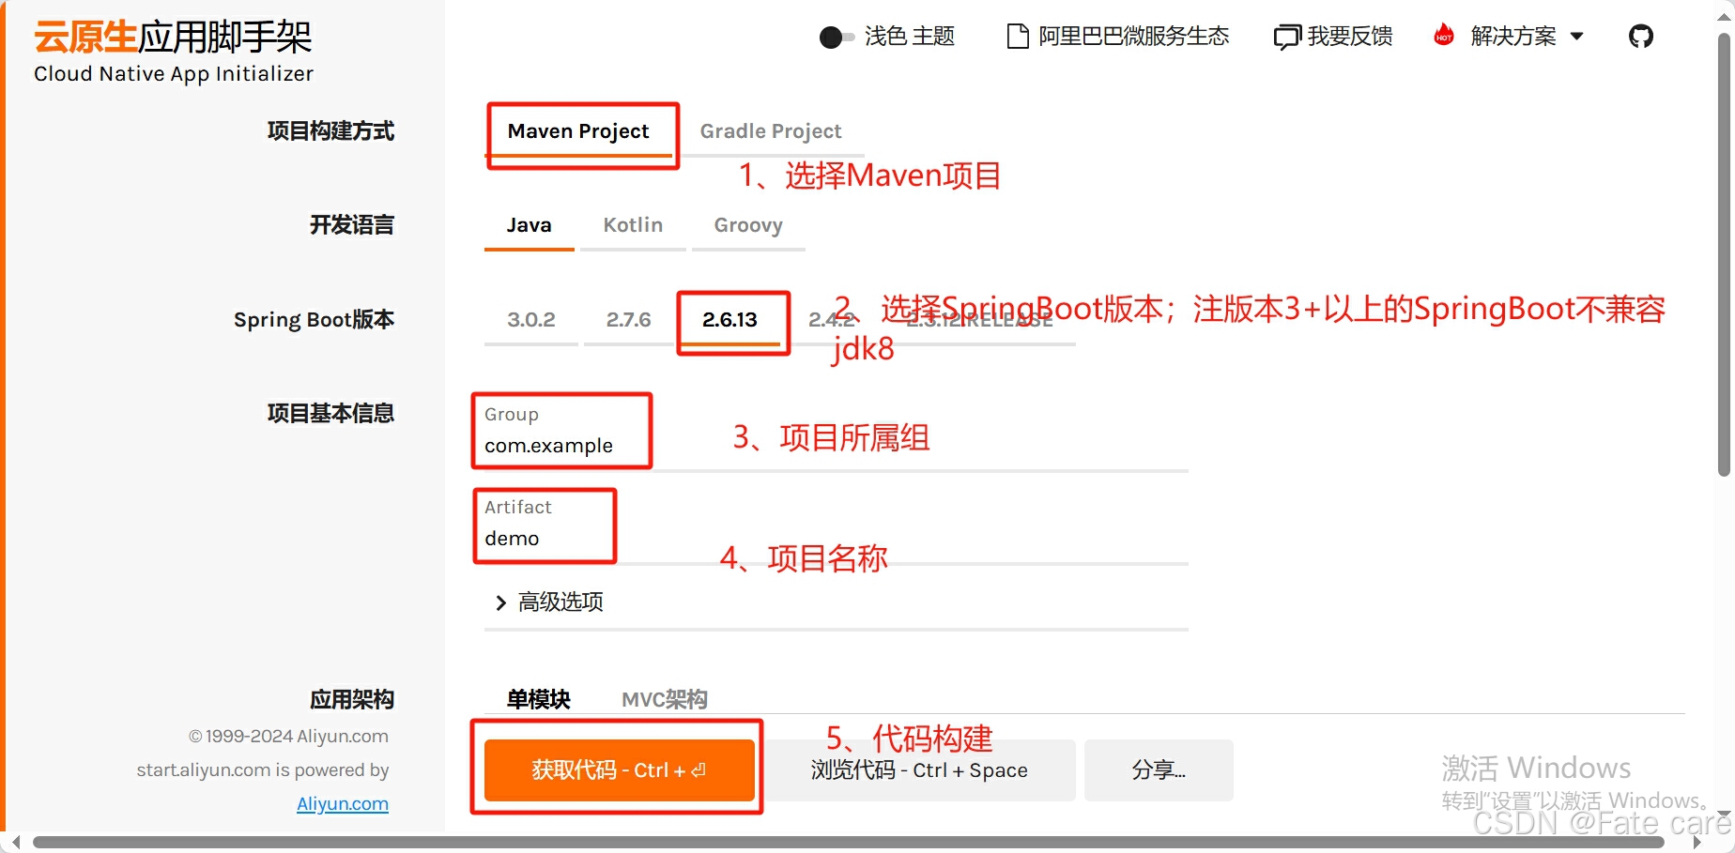The height and width of the screenshot is (853, 1735).
Task: Click the '© 1999-2024 Aliyun.com' copyright text
Action: (288, 737)
